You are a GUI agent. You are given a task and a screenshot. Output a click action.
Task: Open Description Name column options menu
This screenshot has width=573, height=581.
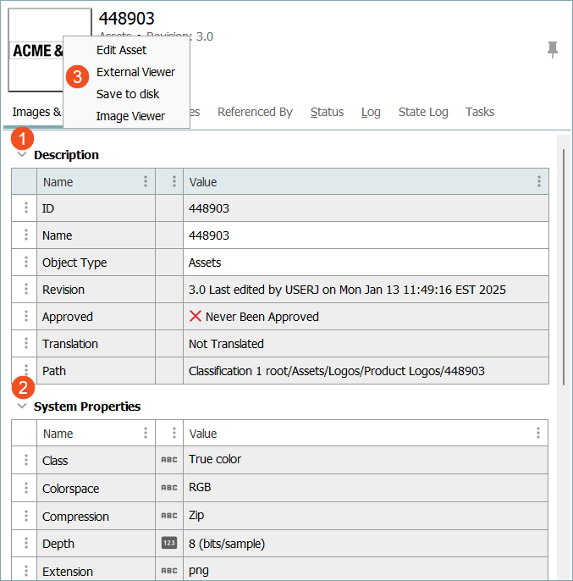coord(146,181)
